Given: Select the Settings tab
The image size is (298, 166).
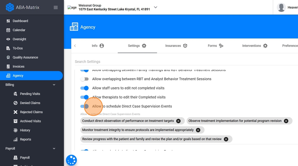Looking at the screenshot, I should [137, 46].
